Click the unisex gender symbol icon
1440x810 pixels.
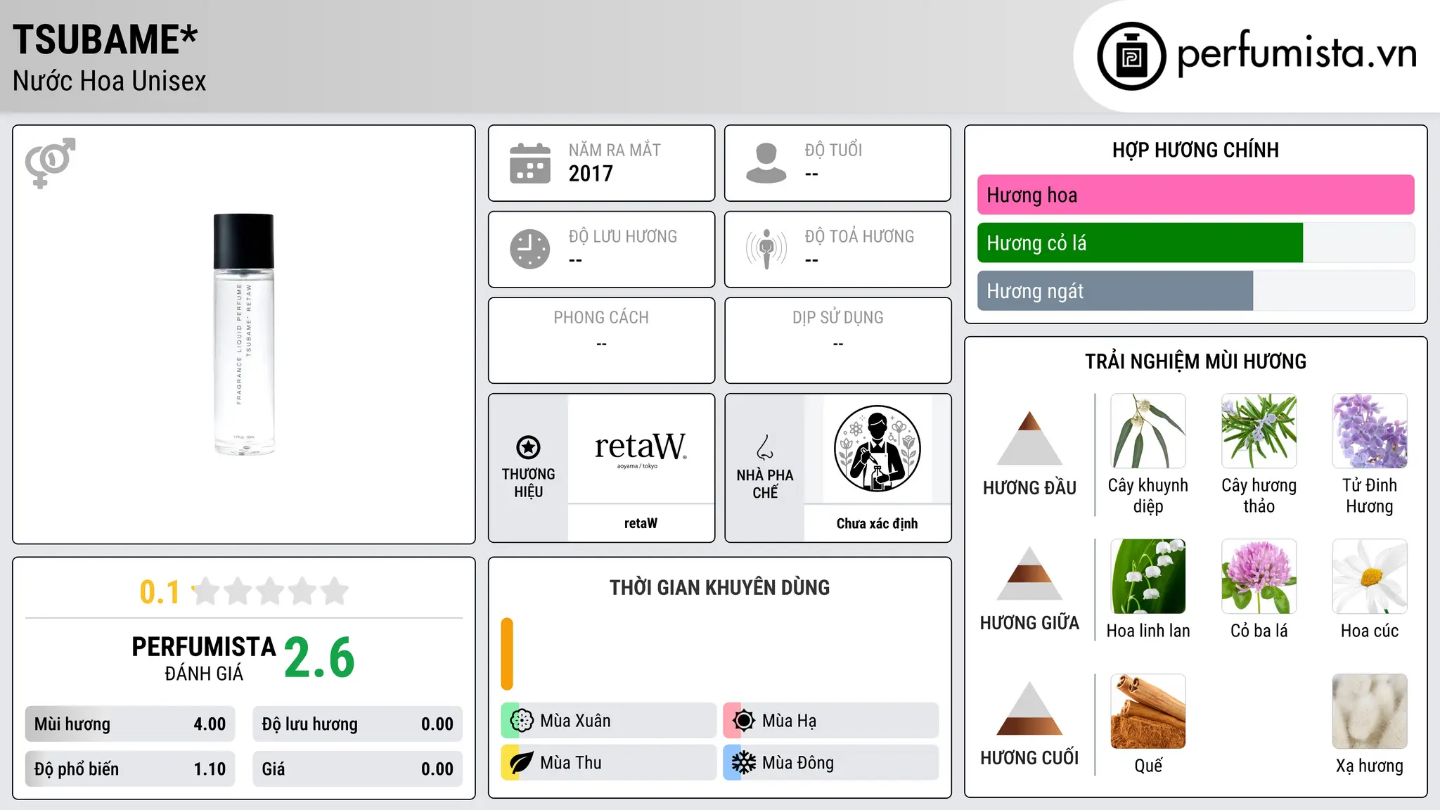[x=50, y=163]
